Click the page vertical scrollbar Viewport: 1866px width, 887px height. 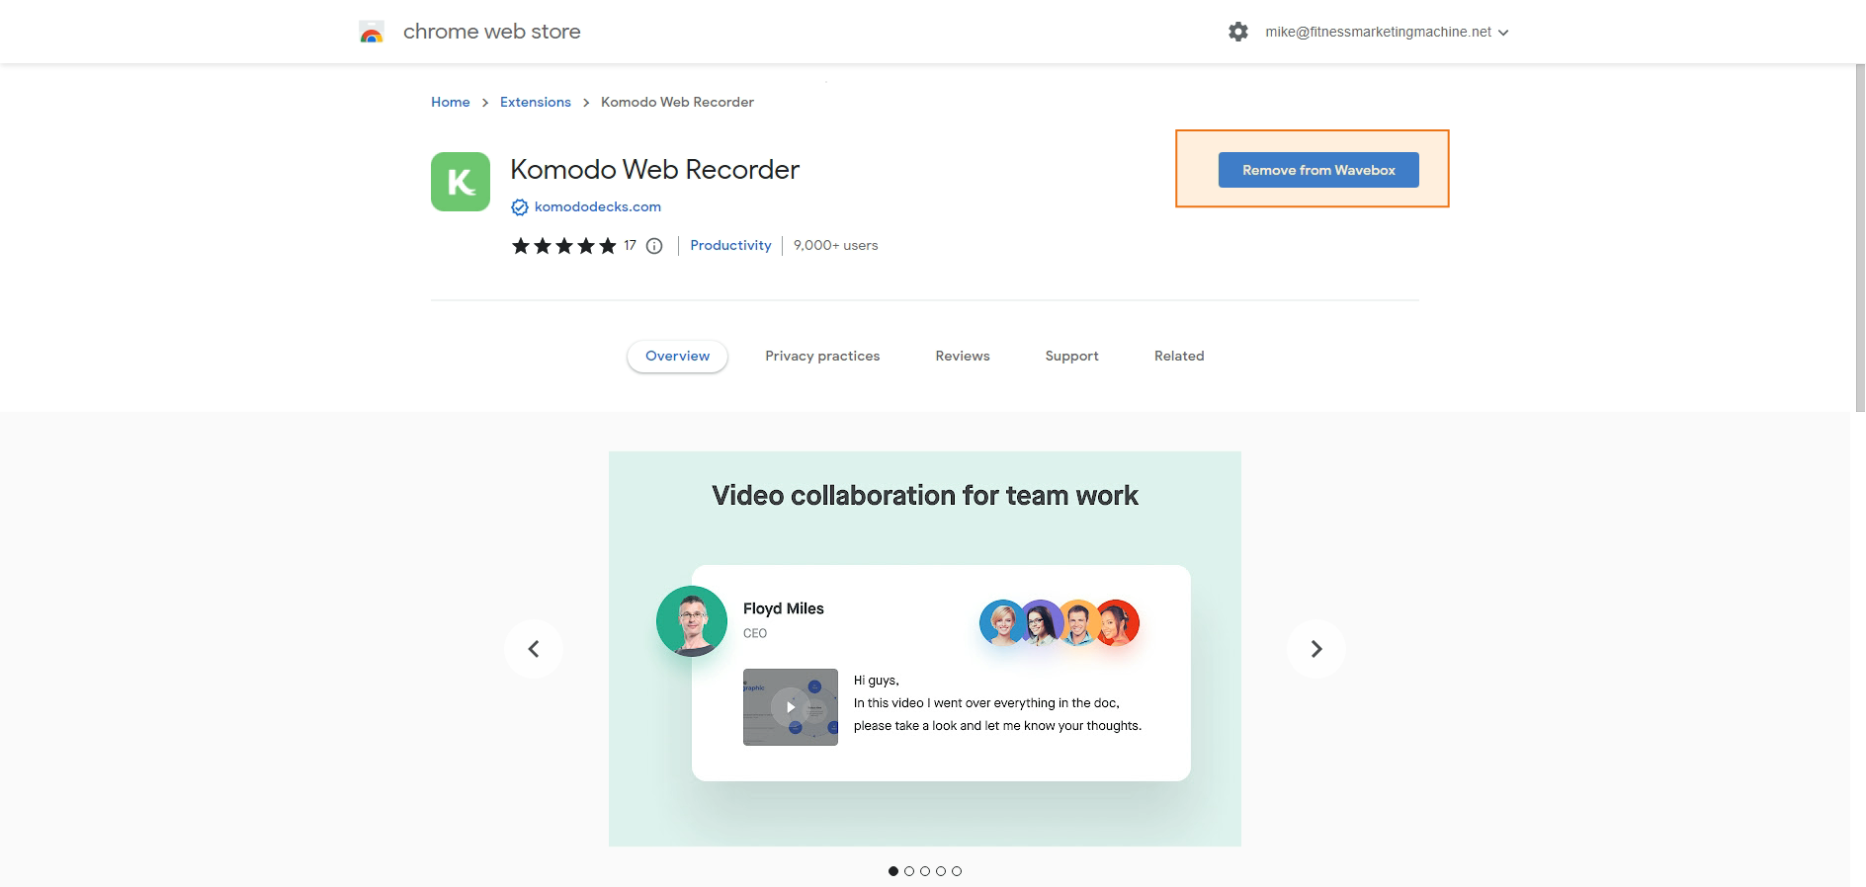pos(1859,237)
